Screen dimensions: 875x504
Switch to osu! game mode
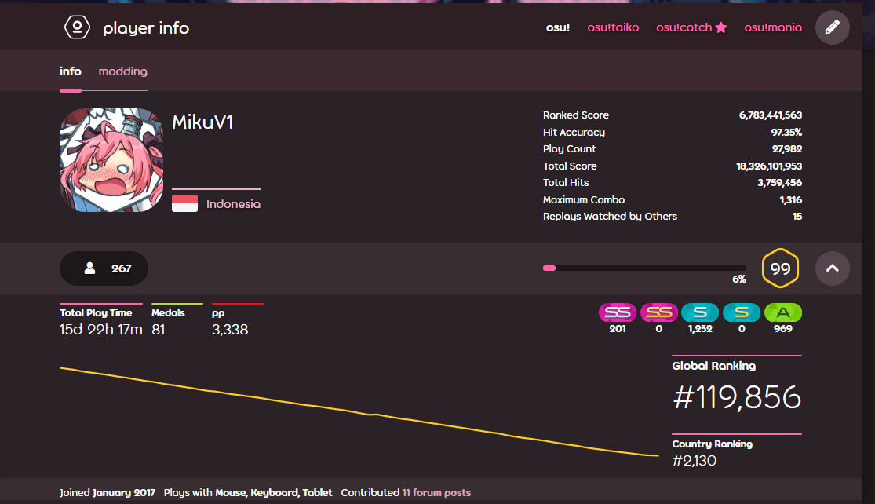click(557, 27)
